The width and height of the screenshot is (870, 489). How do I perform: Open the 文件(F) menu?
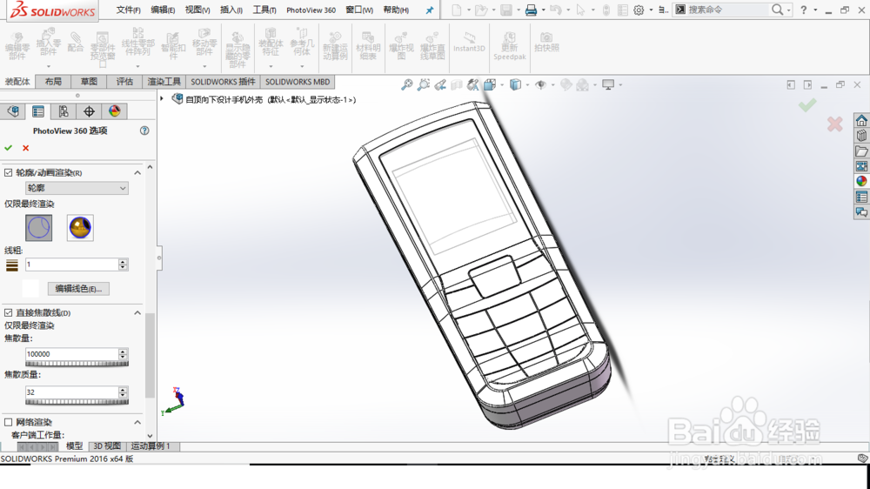128,10
